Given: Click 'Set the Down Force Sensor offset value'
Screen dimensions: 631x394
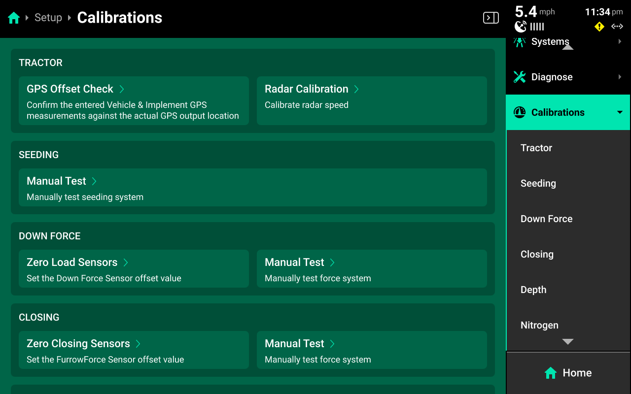Looking at the screenshot, I should tap(104, 278).
